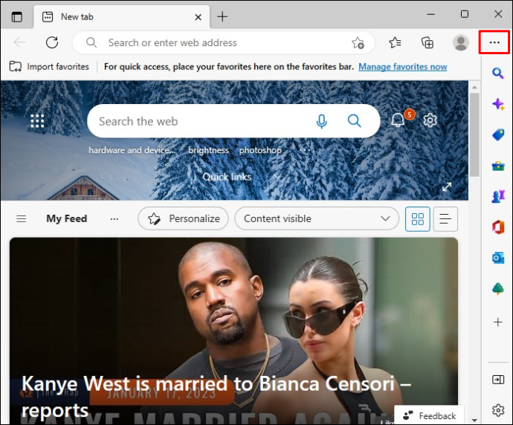Add a sidebar app with plus icon

pyautogui.click(x=498, y=322)
